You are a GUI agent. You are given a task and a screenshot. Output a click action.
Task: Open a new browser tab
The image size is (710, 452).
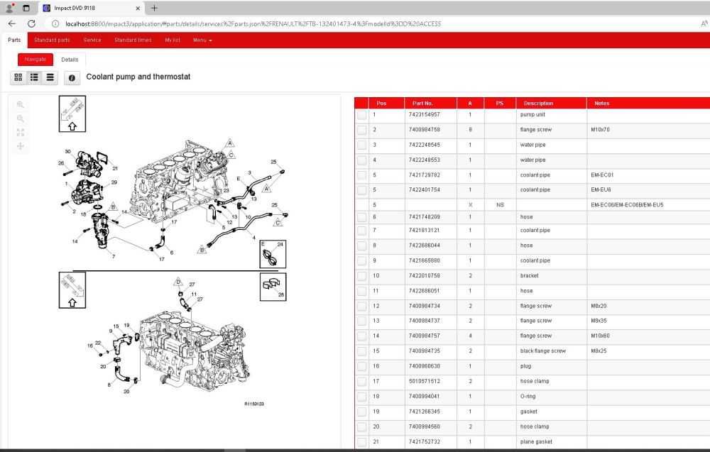pyautogui.click(x=154, y=8)
